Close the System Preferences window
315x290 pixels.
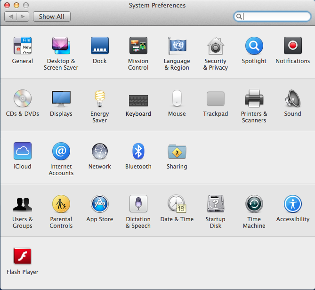(x=7, y=5)
